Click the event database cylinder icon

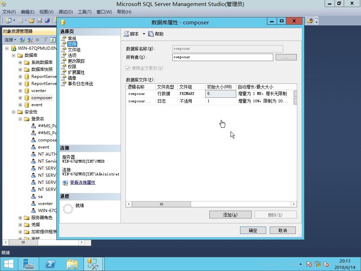click(x=27, y=105)
